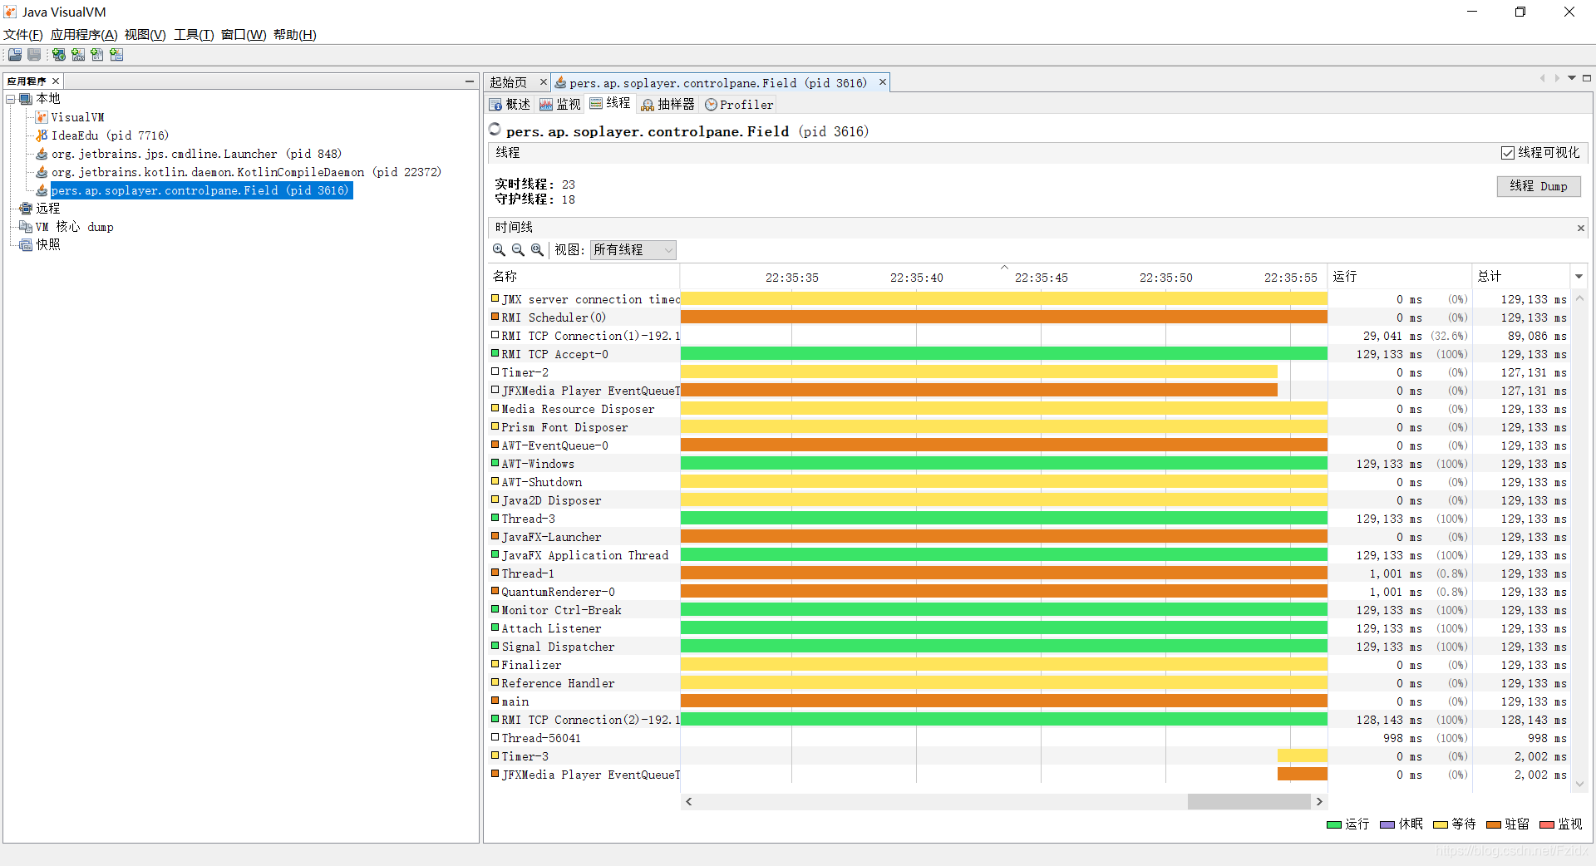Screen dimensions: 1596x866
Task: Open the 监视 monitor subtab
Action: 560,105
